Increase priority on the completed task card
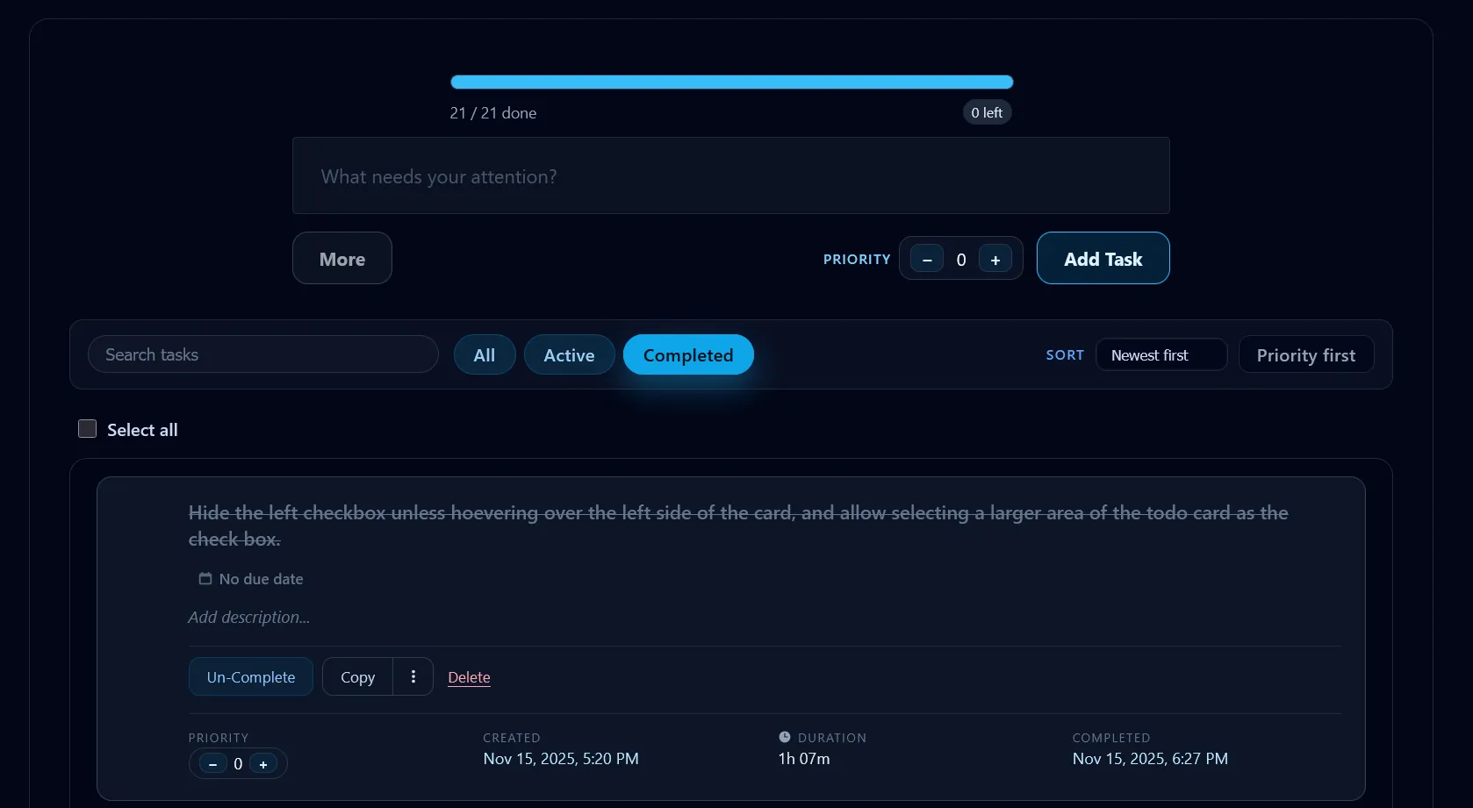Screen dimensions: 1473x808 (x=263, y=764)
